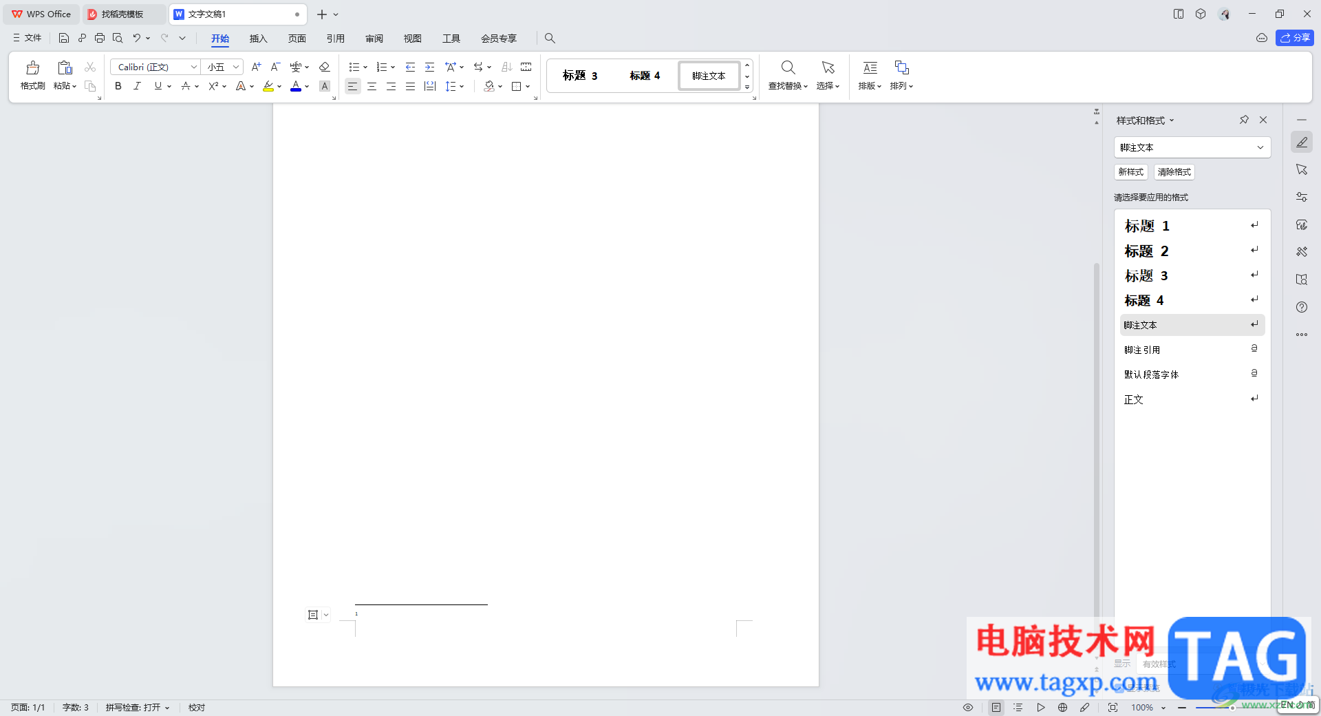
Task: Click the New Style (新样式) button
Action: point(1130,172)
